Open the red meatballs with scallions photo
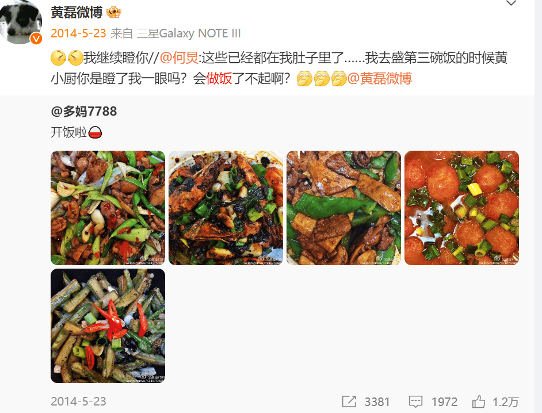Viewport: 542px width, 413px height. click(x=462, y=208)
